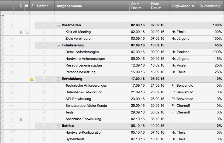
Task: Click the Zugewiesen zu column header
Action: (183, 6)
